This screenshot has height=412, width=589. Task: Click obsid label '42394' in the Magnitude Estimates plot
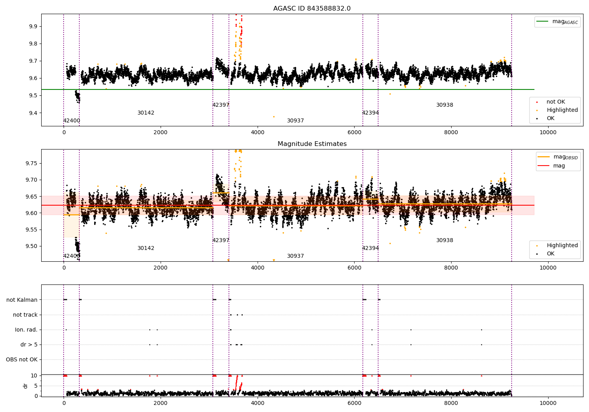click(370, 248)
